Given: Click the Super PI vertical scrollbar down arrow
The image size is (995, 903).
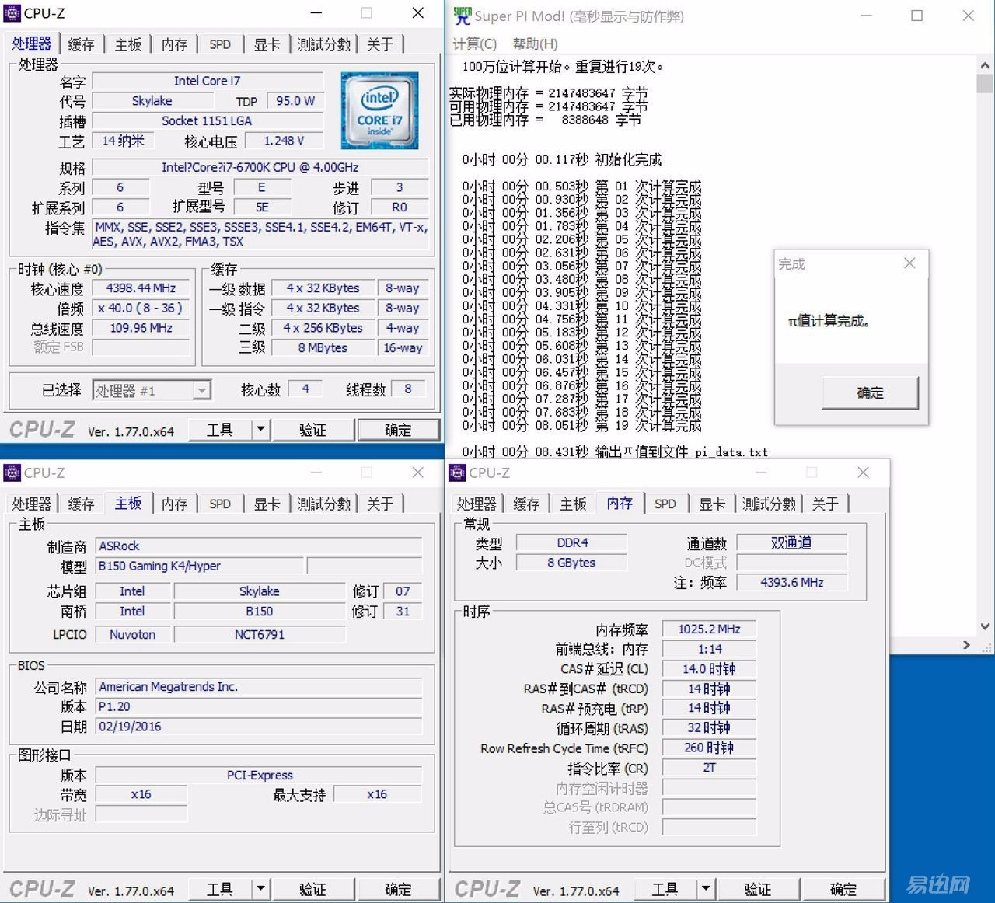Looking at the screenshot, I should (985, 626).
